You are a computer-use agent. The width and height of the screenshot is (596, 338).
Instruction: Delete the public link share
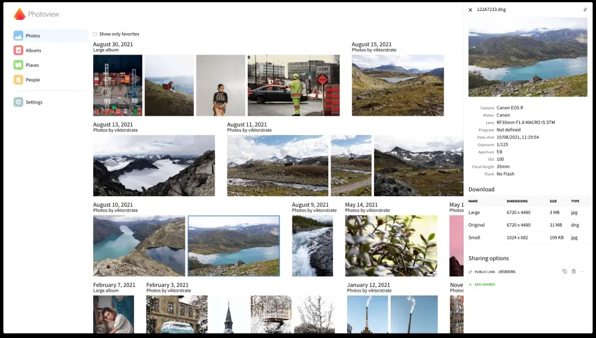(573, 271)
